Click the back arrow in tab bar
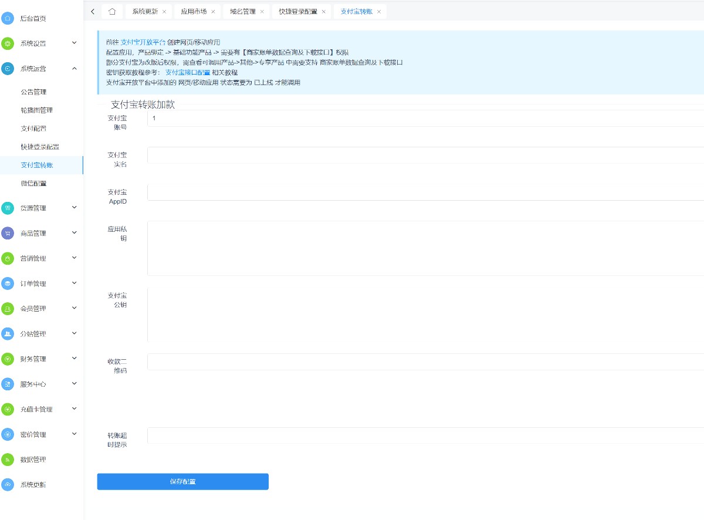Screen dimensions: 704x520 [x=93, y=11]
